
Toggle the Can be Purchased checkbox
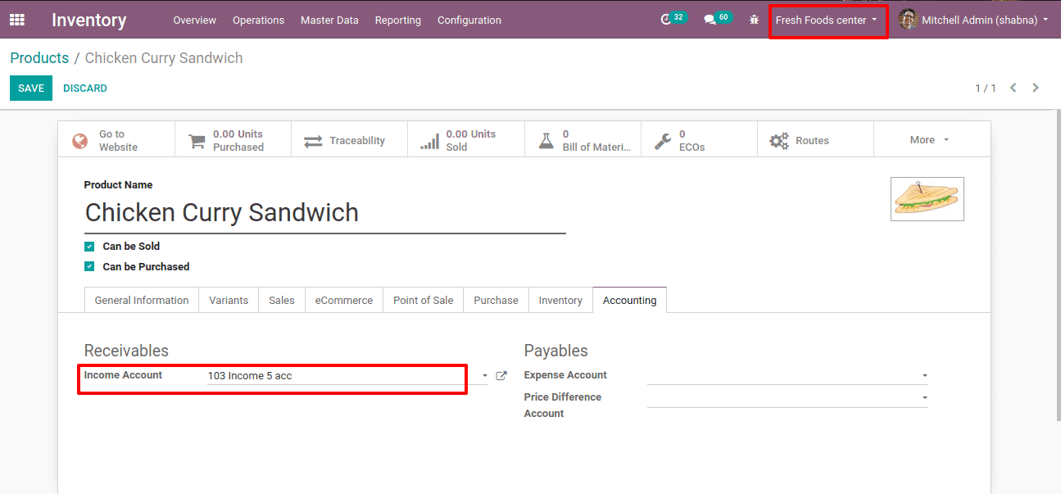89,266
